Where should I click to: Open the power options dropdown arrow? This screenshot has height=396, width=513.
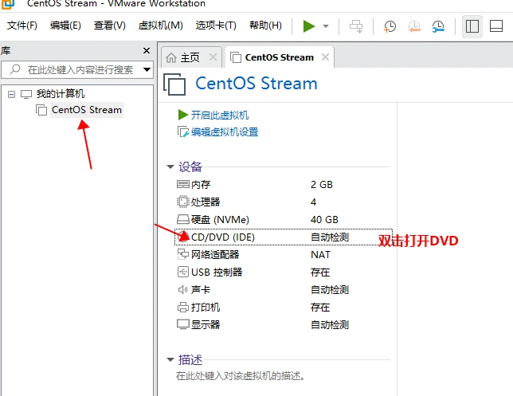tap(326, 26)
